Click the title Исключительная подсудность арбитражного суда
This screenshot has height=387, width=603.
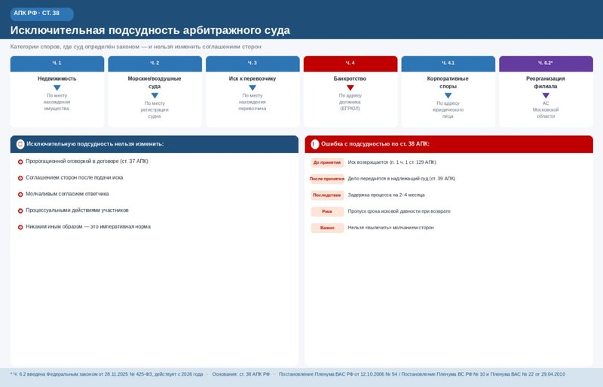pos(150,30)
